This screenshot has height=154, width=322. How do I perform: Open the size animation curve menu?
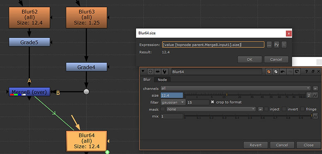coord(315,95)
